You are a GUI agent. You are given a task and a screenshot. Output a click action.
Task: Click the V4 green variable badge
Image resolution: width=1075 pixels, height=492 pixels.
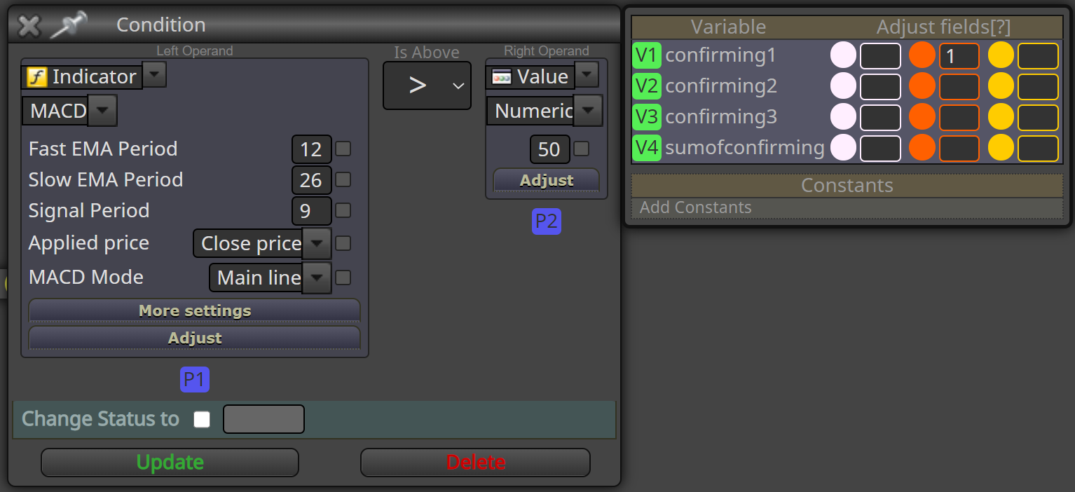click(647, 148)
